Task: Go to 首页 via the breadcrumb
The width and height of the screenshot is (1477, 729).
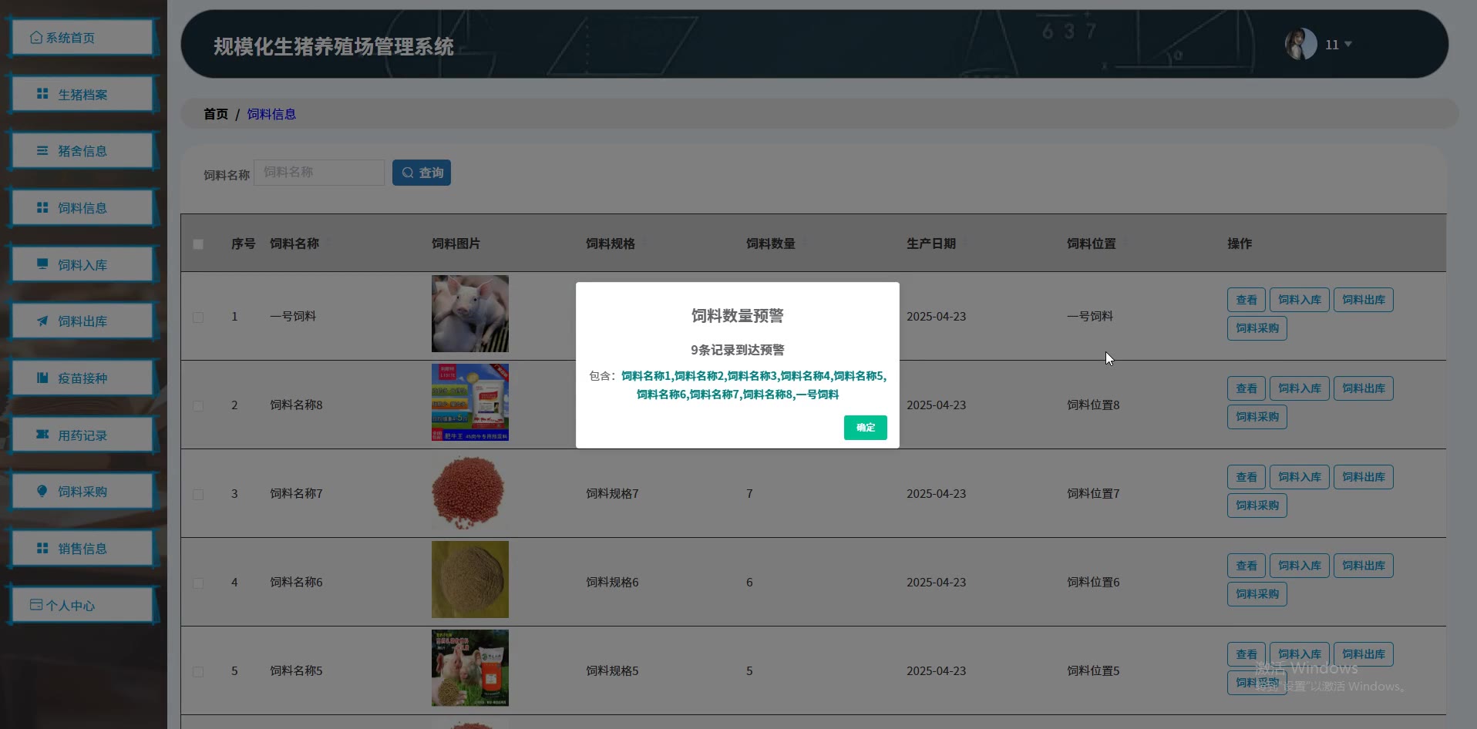Action: pos(216,114)
